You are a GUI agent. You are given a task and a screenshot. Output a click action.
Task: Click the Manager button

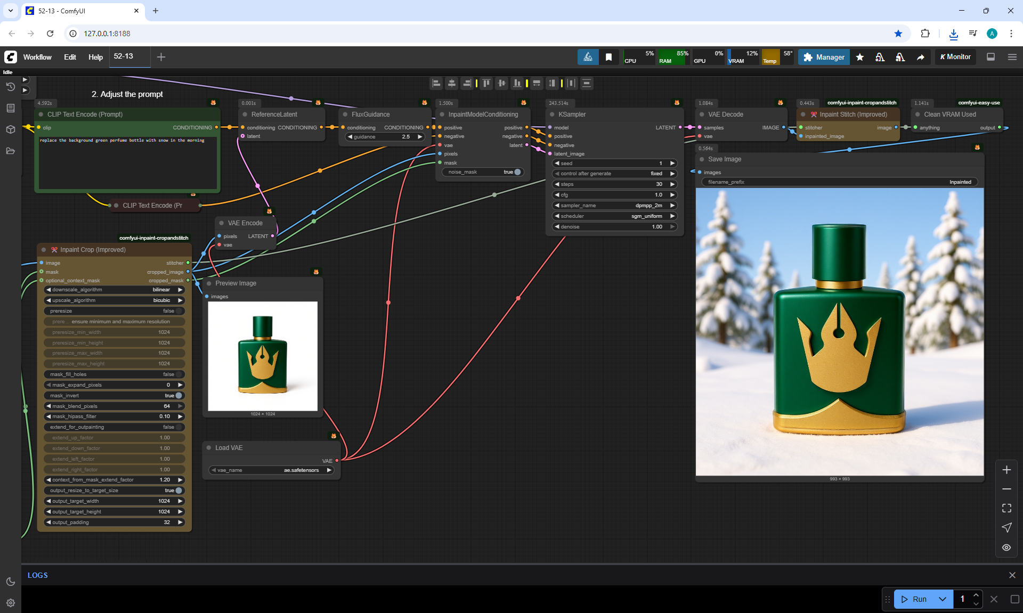824,57
